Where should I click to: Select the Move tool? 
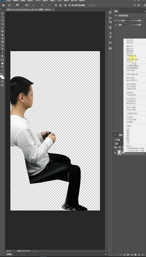click(2, 13)
